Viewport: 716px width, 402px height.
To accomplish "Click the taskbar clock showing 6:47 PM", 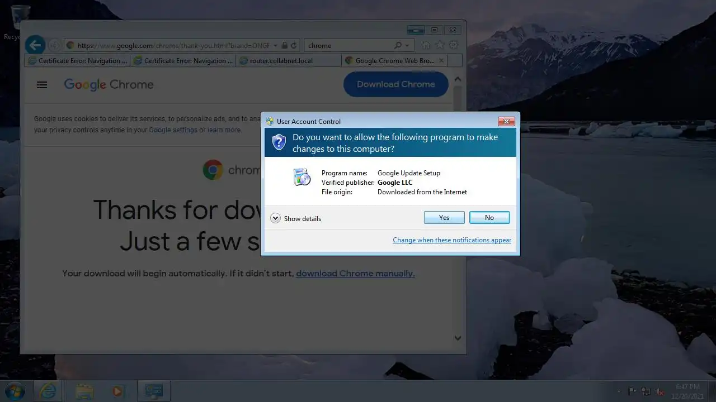I will pos(687,391).
